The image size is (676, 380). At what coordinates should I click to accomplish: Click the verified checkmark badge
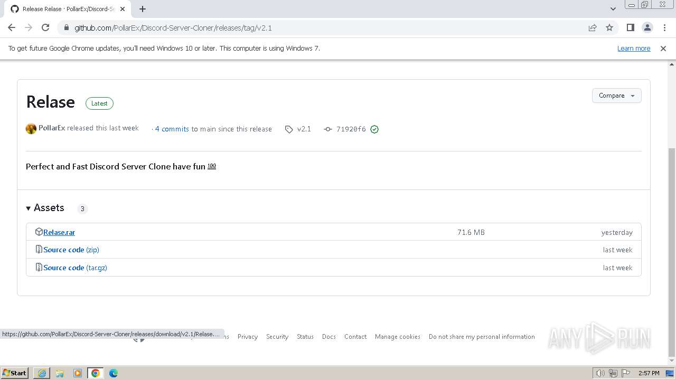pyautogui.click(x=374, y=129)
